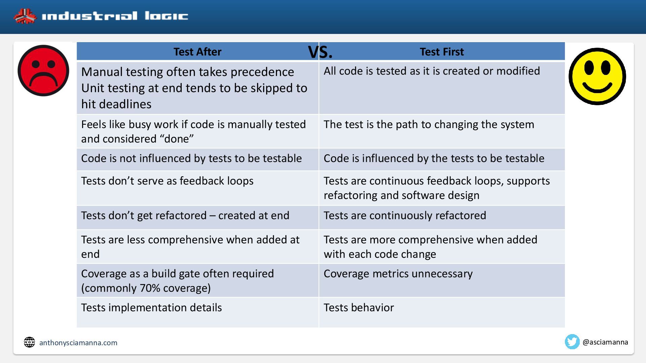Click the 'Tests are continuously refactored' cell
Screen dimensions: 646x363
442,217
